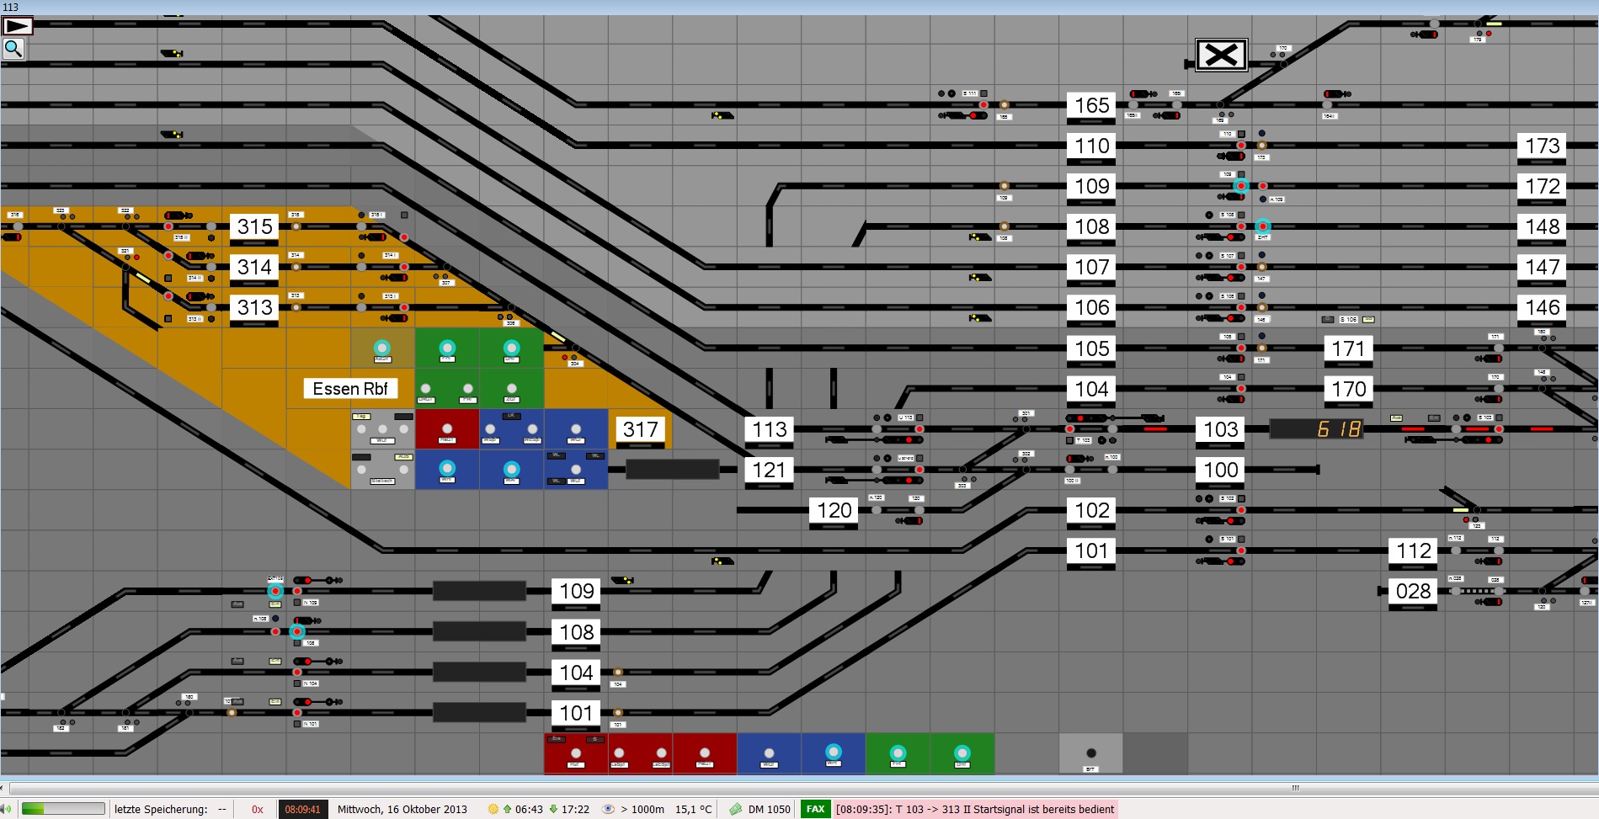Select track label 146
Image resolution: width=1599 pixels, height=819 pixels.
(x=1542, y=307)
